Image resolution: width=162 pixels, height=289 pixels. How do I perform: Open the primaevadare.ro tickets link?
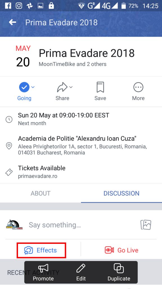(37, 176)
